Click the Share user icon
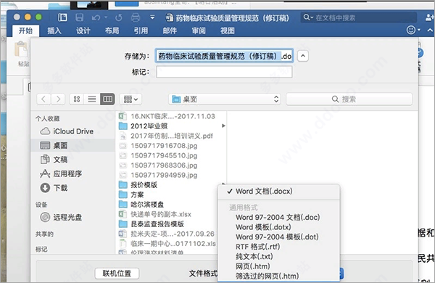This screenshot has width=435, height=283. click(x=430, y=17)
